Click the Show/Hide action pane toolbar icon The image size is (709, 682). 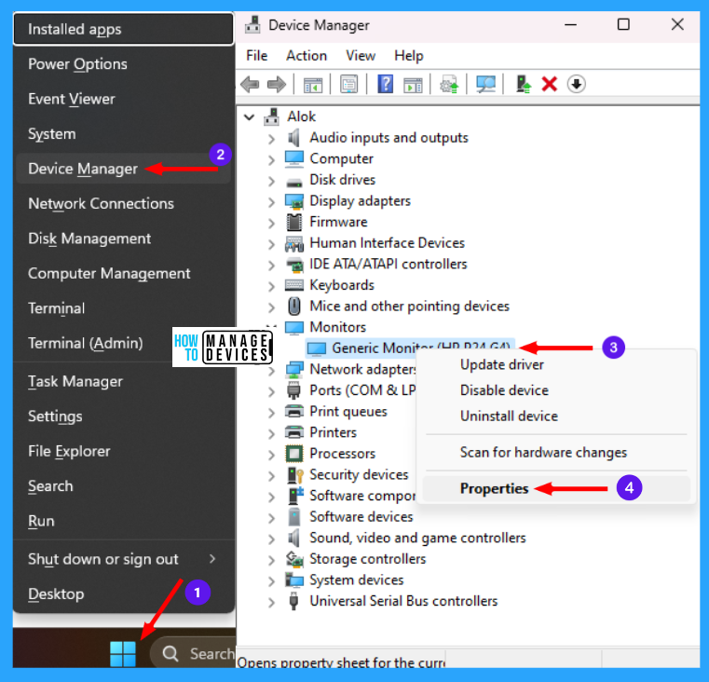pos(413,85)
